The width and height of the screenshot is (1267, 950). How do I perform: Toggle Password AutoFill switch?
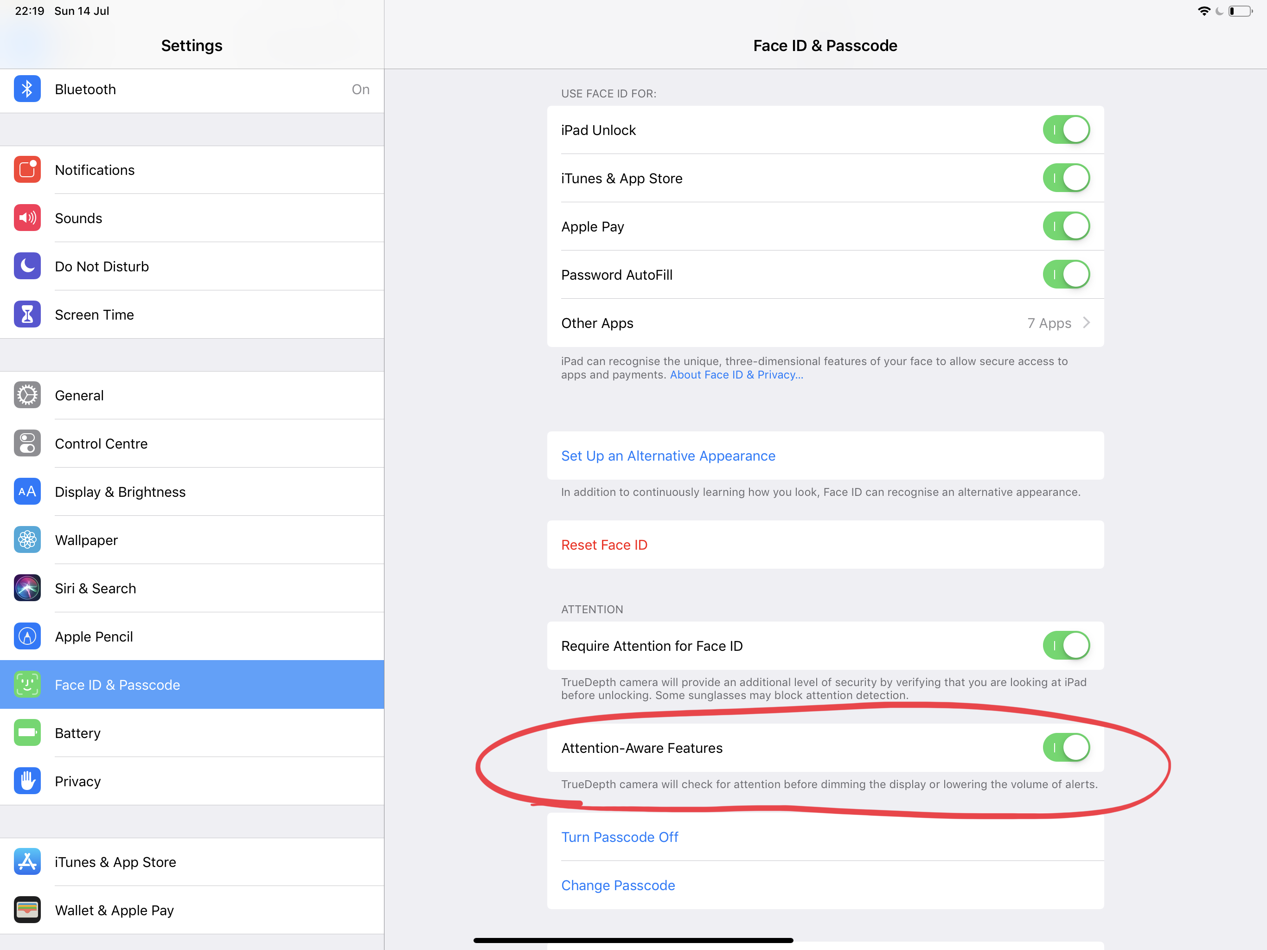(1066, 275)
